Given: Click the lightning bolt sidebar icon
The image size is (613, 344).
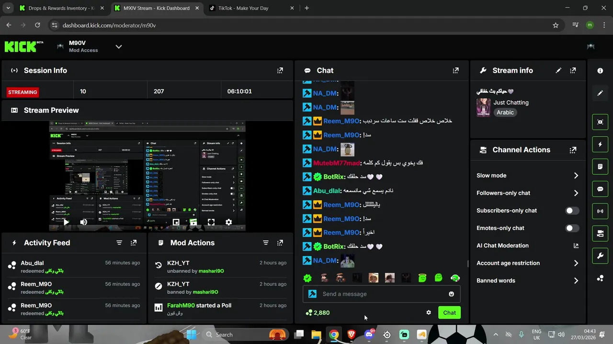Looking at the screenshot, I should point(600,144).
